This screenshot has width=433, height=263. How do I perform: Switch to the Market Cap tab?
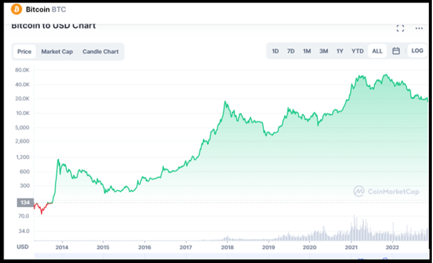57,52
